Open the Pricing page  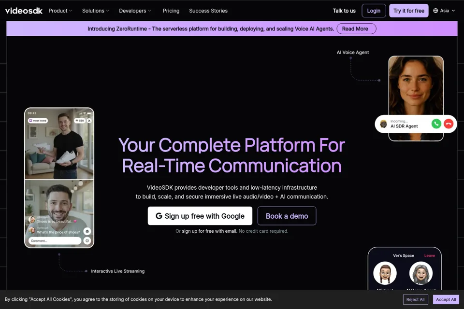tap(171, 11)
